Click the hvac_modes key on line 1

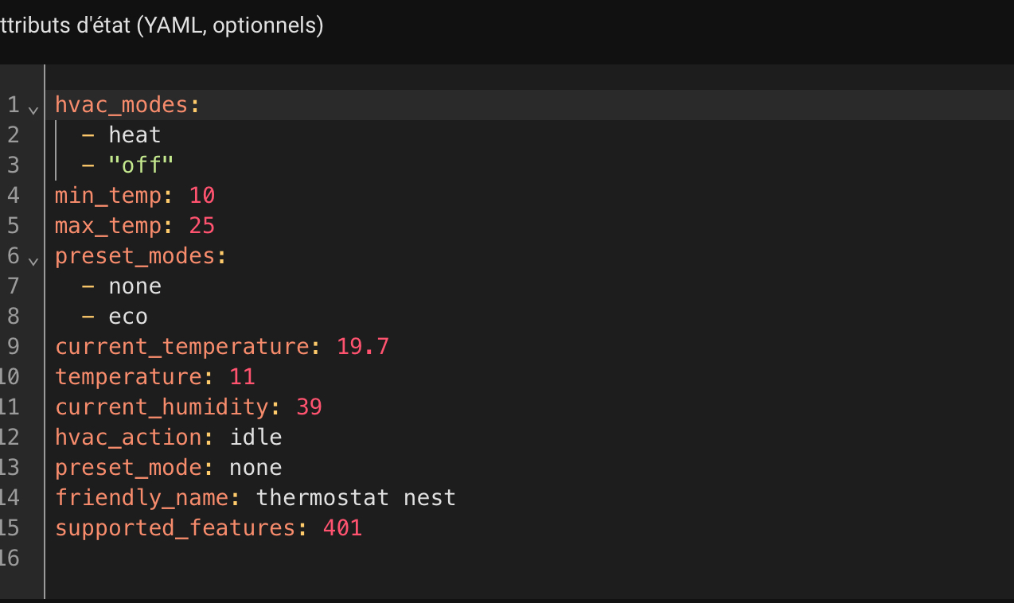(123, 105)
